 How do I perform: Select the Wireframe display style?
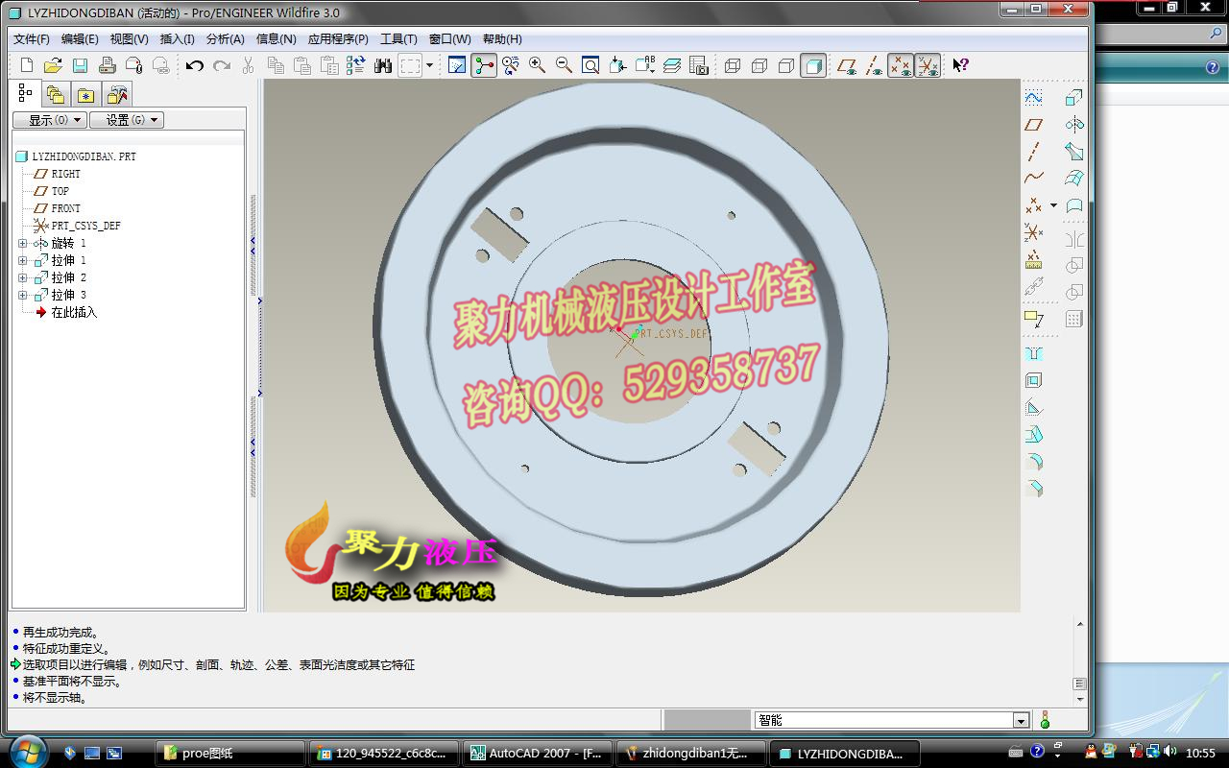click(x=731, y=65)
